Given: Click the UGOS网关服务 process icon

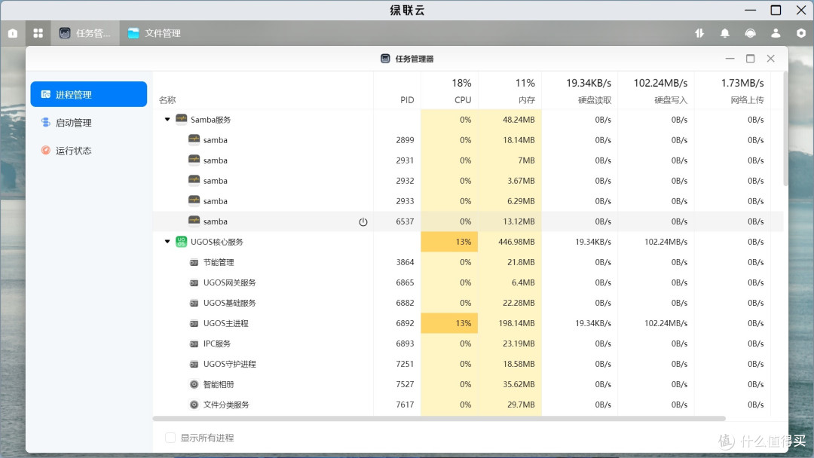Looking at the screenshot, I should (x=194, y=282).
